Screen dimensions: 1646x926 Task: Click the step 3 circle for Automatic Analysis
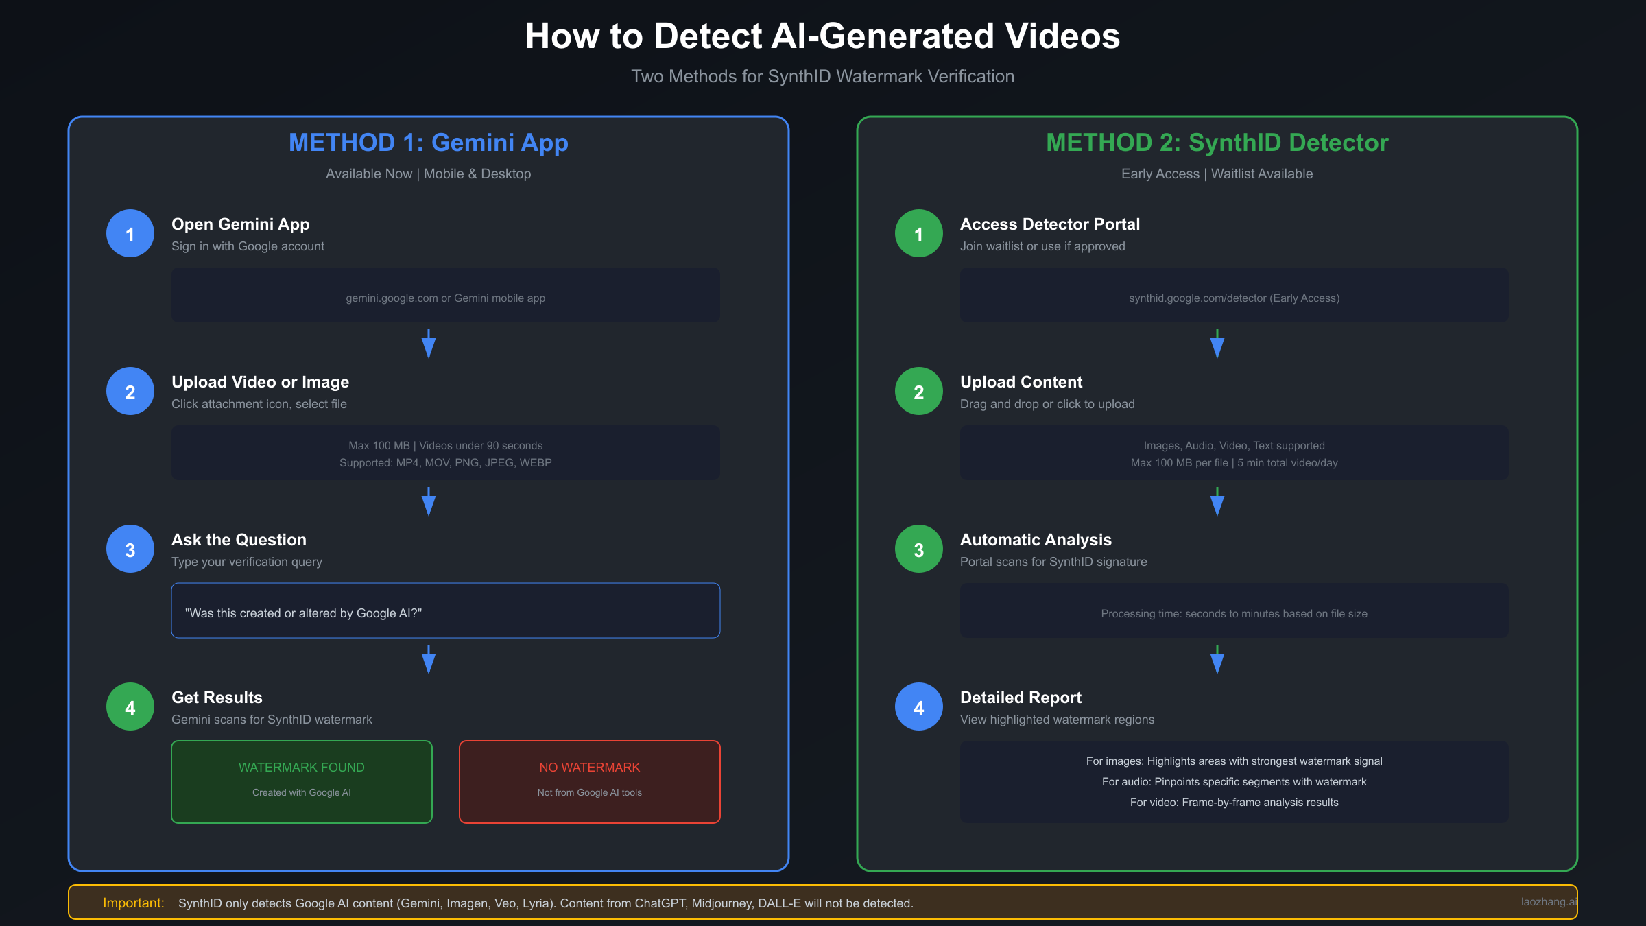coord(918,549)
